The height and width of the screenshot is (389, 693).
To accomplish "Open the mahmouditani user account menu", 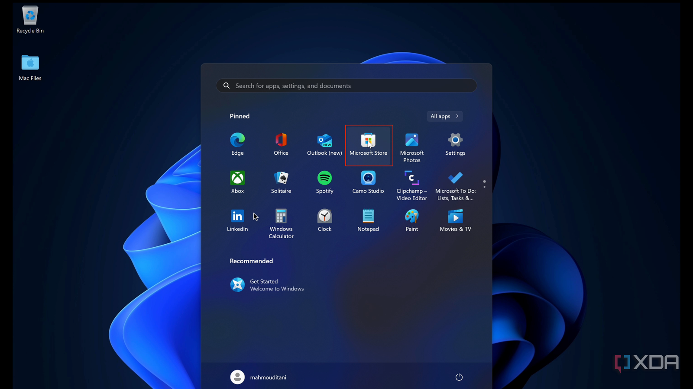I will (258, 377).
